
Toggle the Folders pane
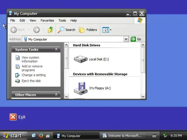pos(88,30)
